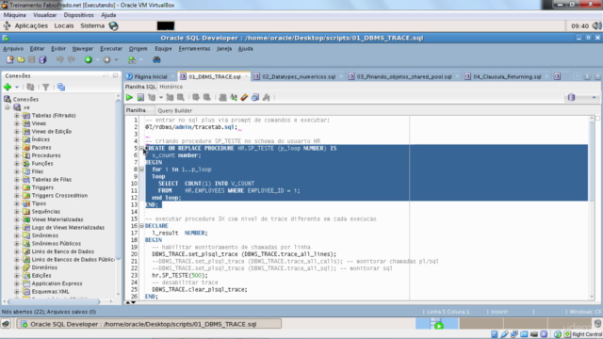The image size is (603, 339).
Task: Select the Funções tree item
Action: pos(42,163)
